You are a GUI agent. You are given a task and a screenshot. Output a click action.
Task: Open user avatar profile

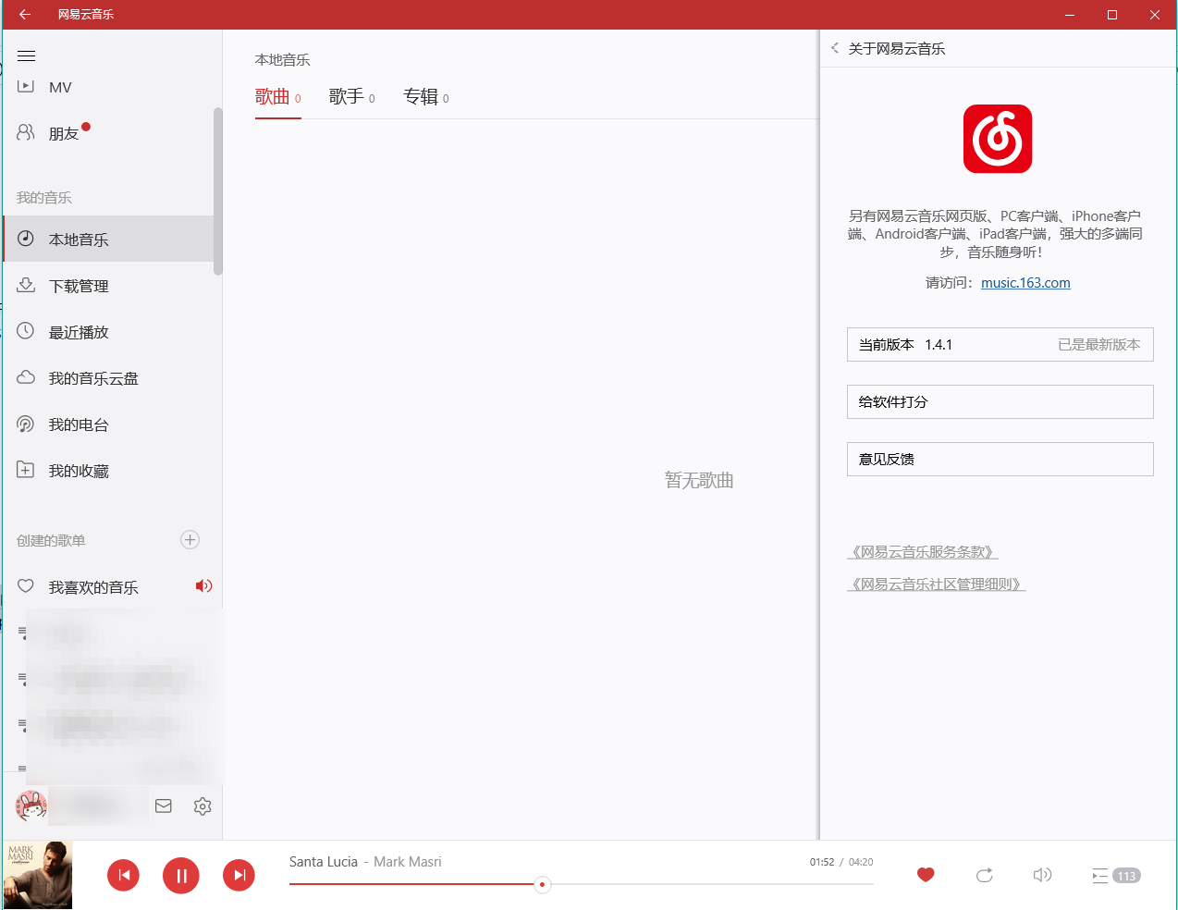click(31, 806)
